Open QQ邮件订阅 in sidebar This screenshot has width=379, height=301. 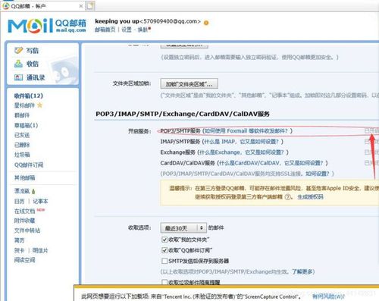click(x=29, y=165)
